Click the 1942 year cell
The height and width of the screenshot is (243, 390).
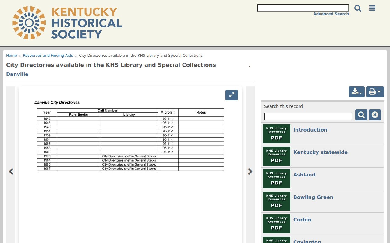(x=47, y=119)
